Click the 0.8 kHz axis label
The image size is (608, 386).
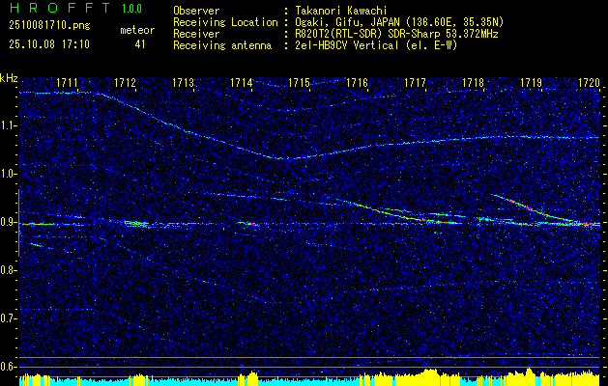coord(9,270)
